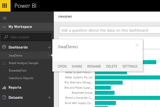Collapse the My Workspace chevron
The width and height of the screenshot is (160, 107).
point(4,27)
